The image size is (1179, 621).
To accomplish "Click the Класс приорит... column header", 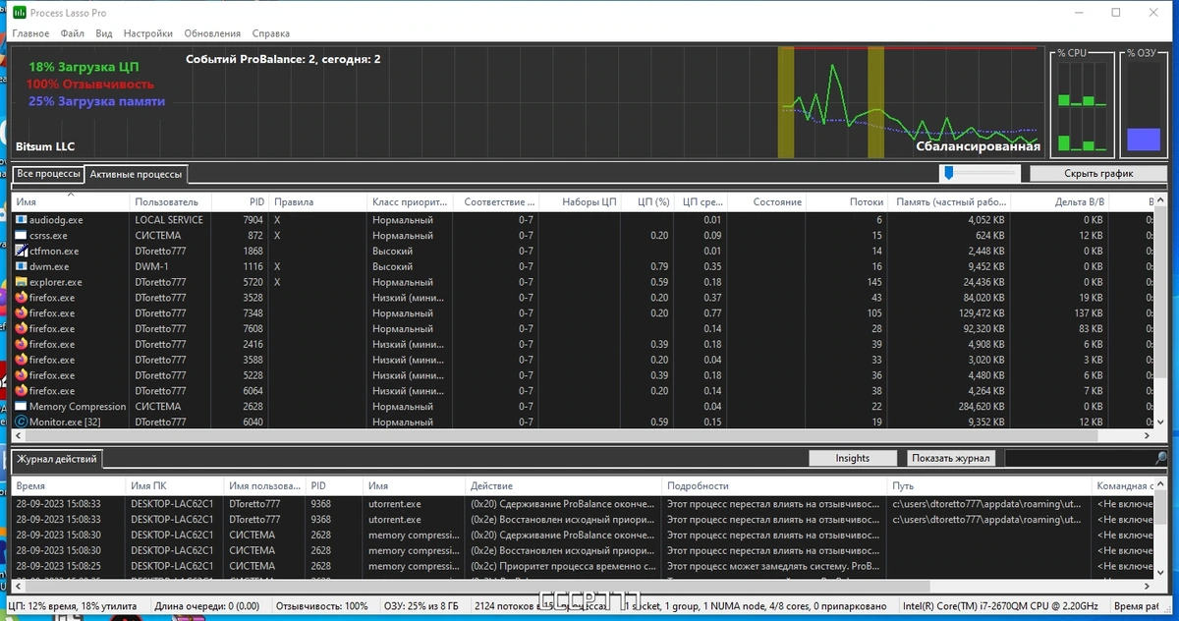I will (x=409, y=202).
